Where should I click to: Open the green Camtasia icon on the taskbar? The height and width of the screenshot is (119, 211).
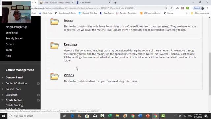point(163,116)
